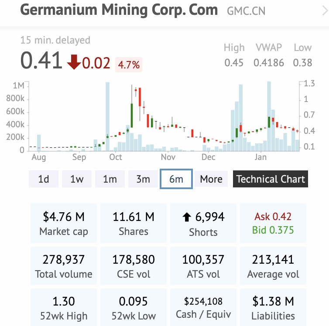Switch chart to 3m range
This screenshot has width=329, height=326.
tap(143, 179)
